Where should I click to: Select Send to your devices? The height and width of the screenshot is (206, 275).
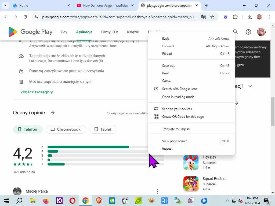(x=191, y=109)
